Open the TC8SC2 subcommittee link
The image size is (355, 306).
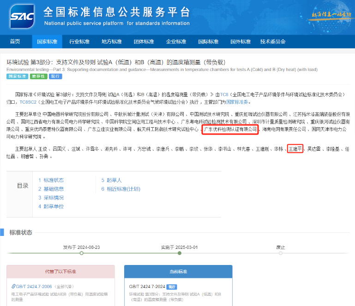(x=28, y=102)
